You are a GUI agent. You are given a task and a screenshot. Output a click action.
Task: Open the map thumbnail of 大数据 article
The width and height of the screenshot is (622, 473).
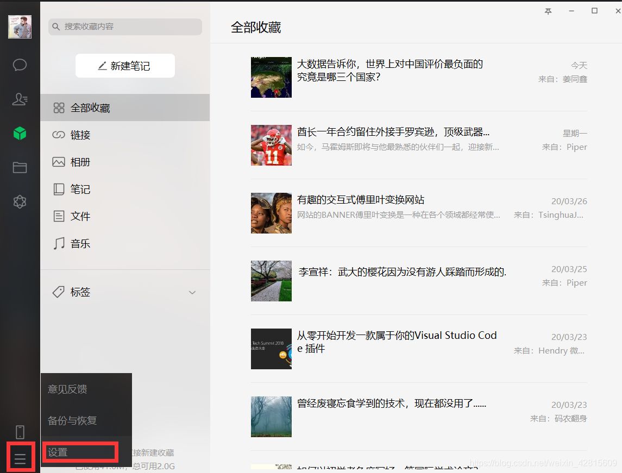271,77
